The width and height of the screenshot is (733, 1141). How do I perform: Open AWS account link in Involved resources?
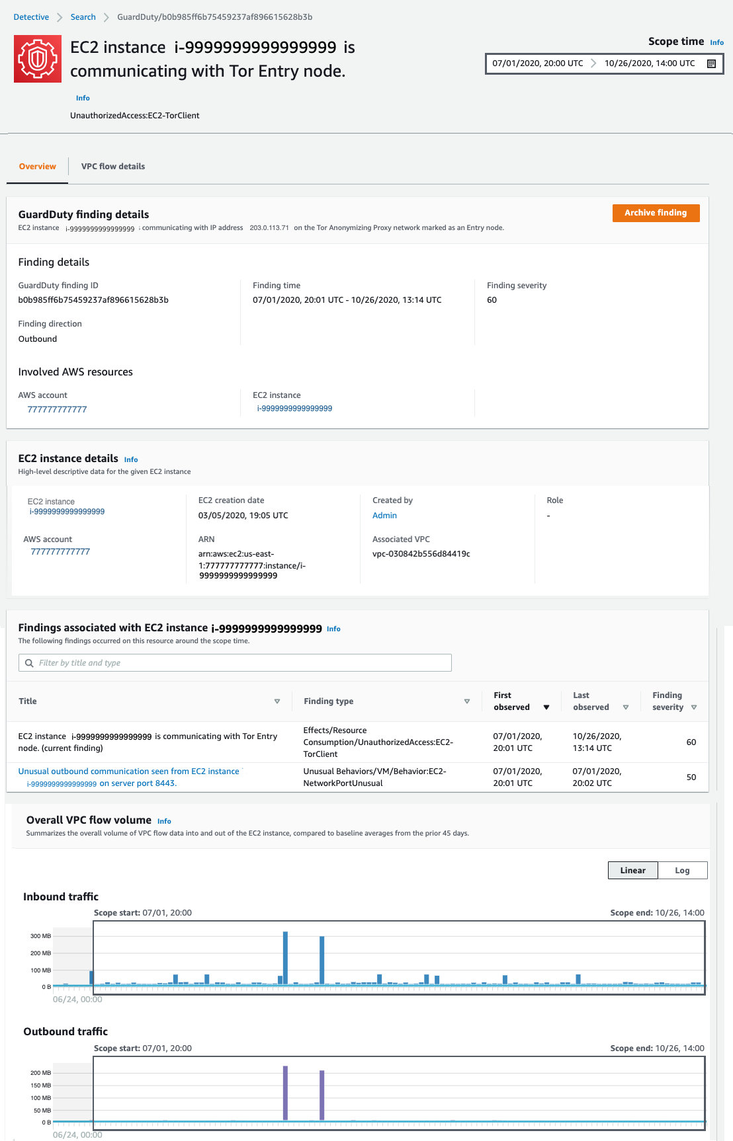tap(57, 410)
